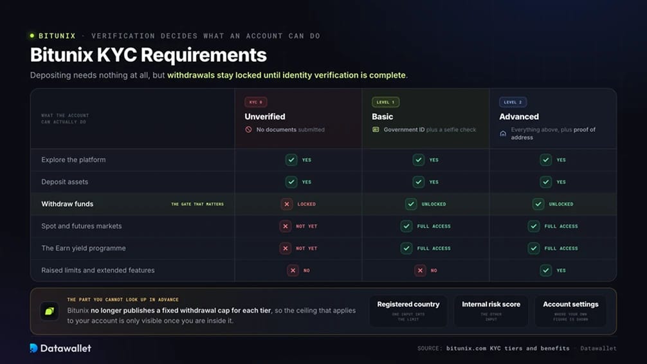This screenshot has height=364, width=647.
Task: Select the KYC 0 badge
Action: point(256,102)
